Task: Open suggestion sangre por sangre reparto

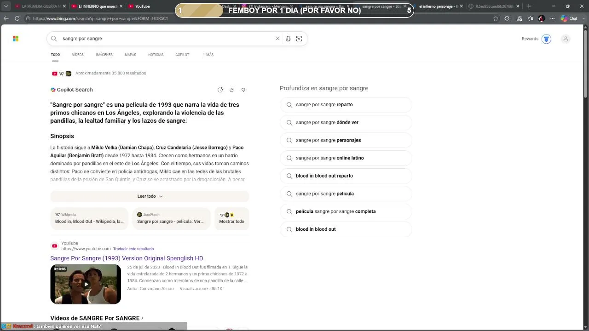Action: click(x=346, y=105)
